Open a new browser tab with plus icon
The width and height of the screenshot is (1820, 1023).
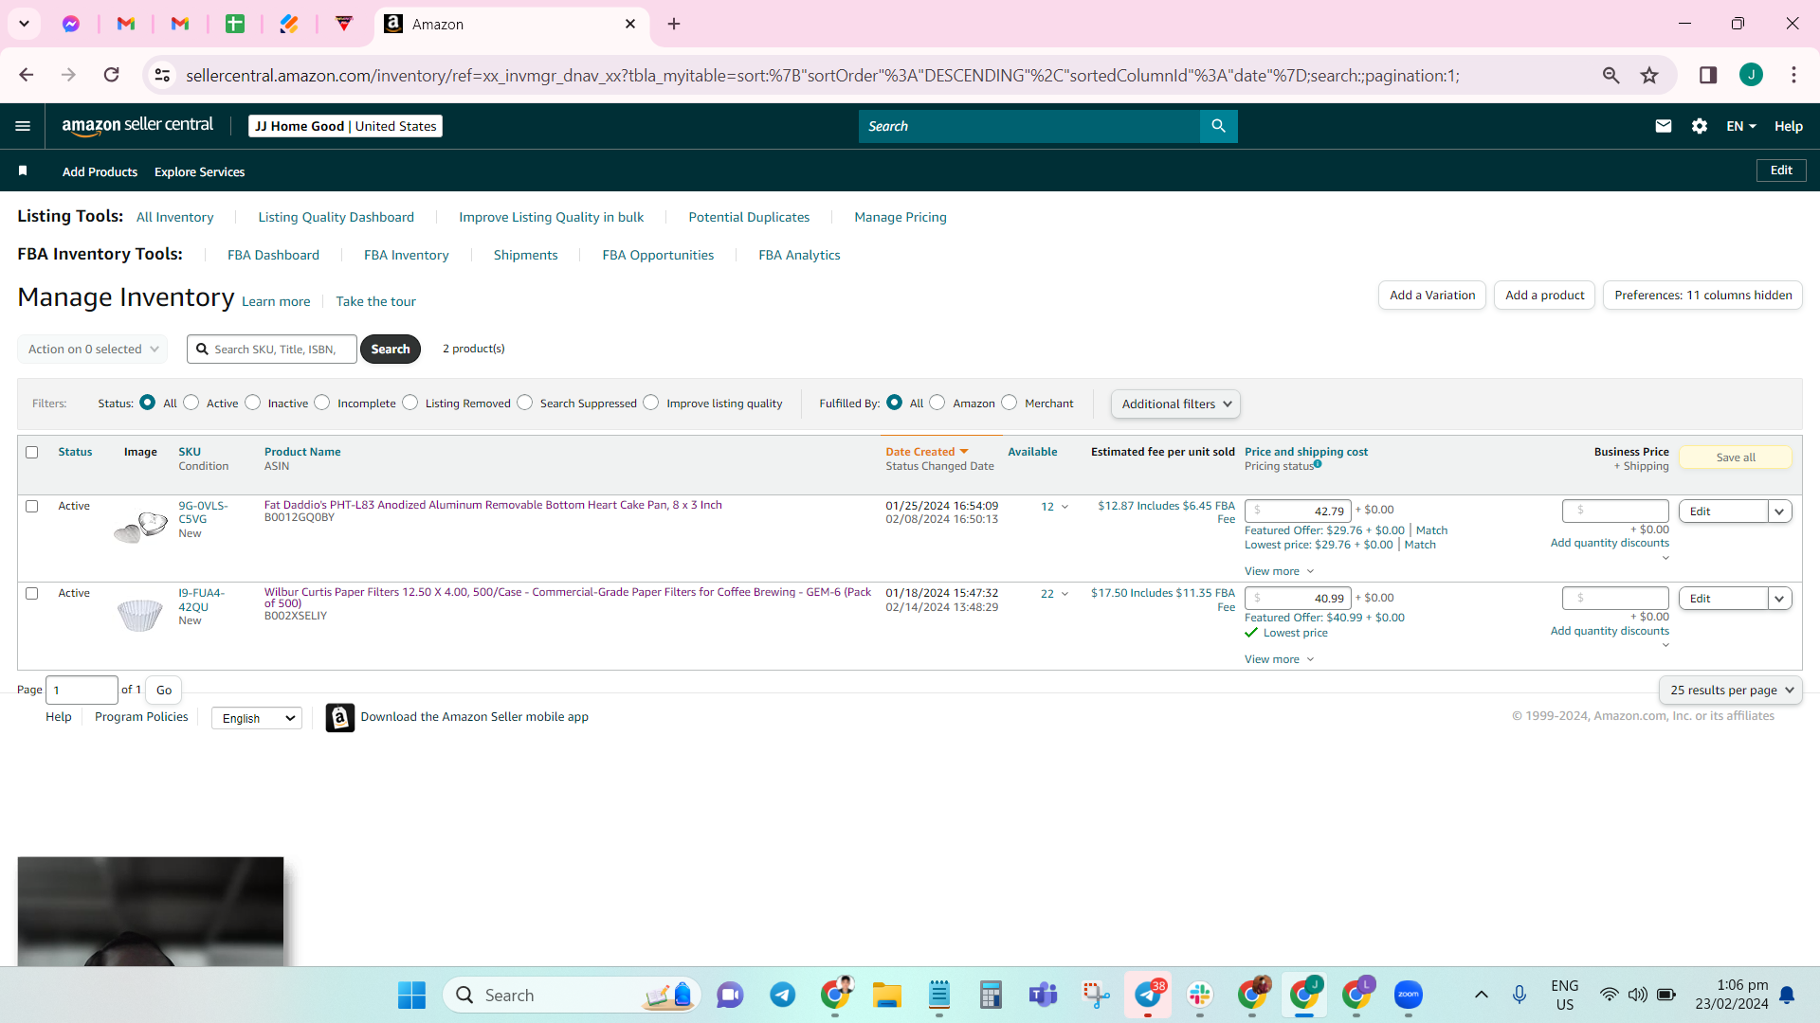click(674, 24)
